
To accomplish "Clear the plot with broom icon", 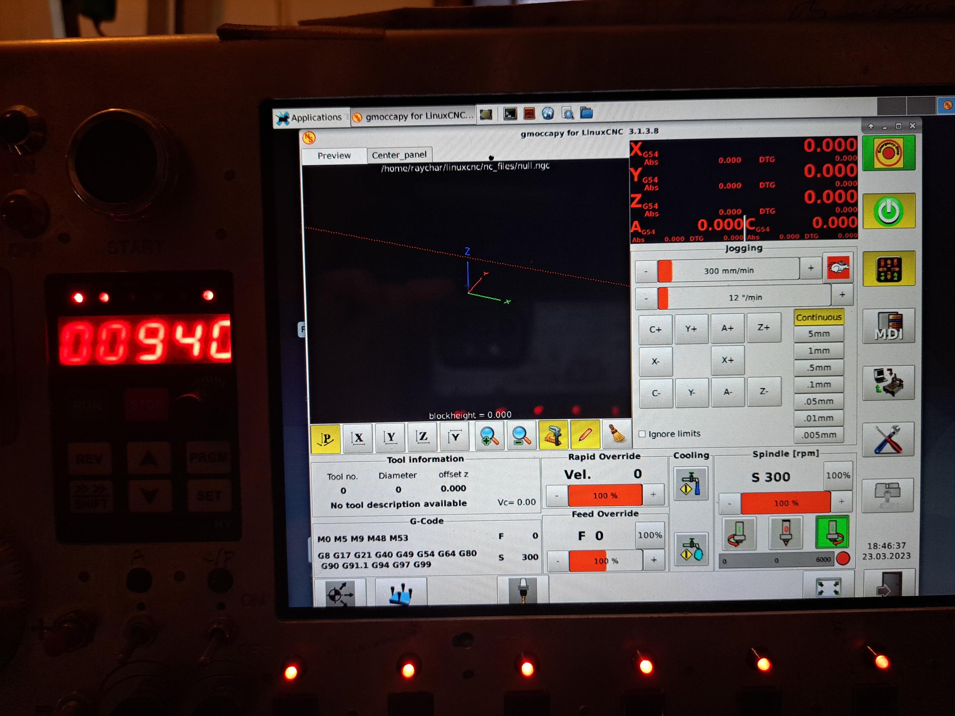I will click(617, 434).
